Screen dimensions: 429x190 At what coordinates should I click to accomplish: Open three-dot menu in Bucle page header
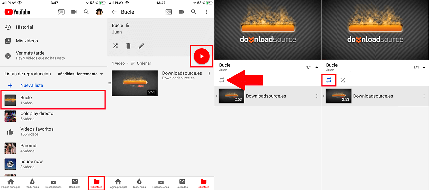tap(206, 12)
